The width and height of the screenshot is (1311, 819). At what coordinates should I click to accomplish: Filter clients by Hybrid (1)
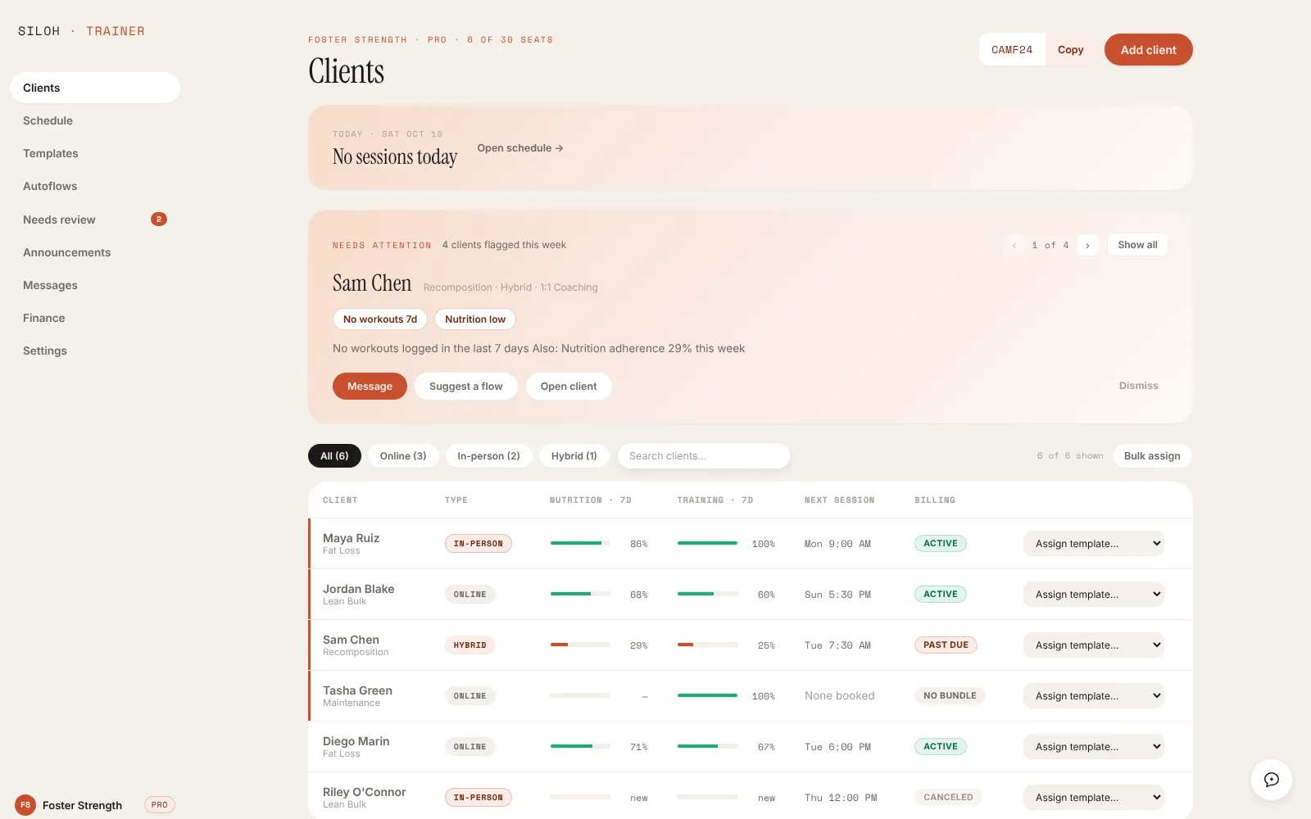pos(574,456)
